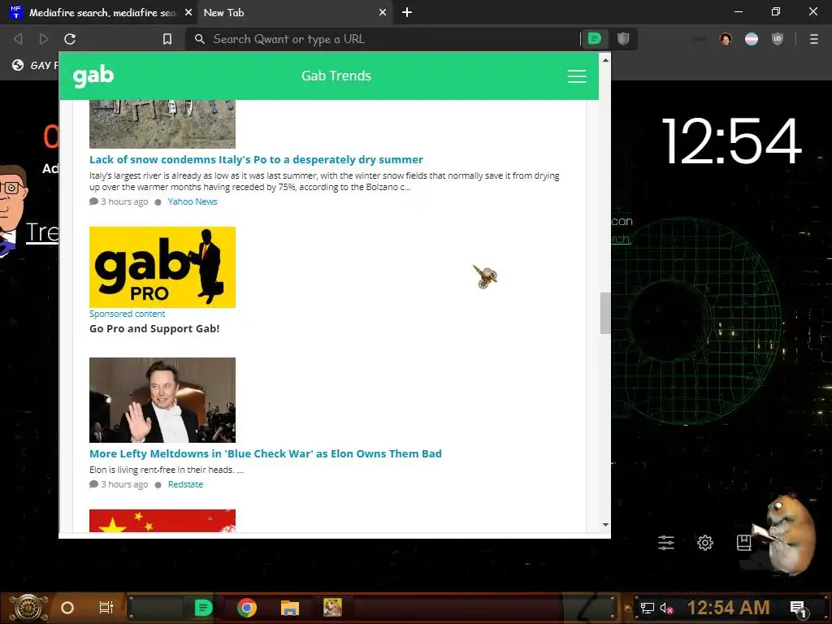Click the Gab panel scrollbar thumb
832x624 pixels.
605,313
